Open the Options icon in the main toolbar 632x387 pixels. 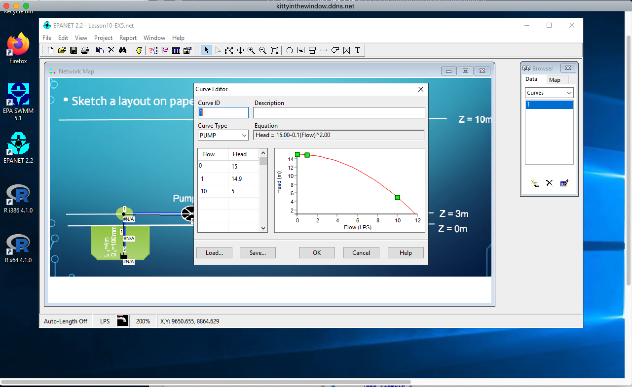[187, 50]
